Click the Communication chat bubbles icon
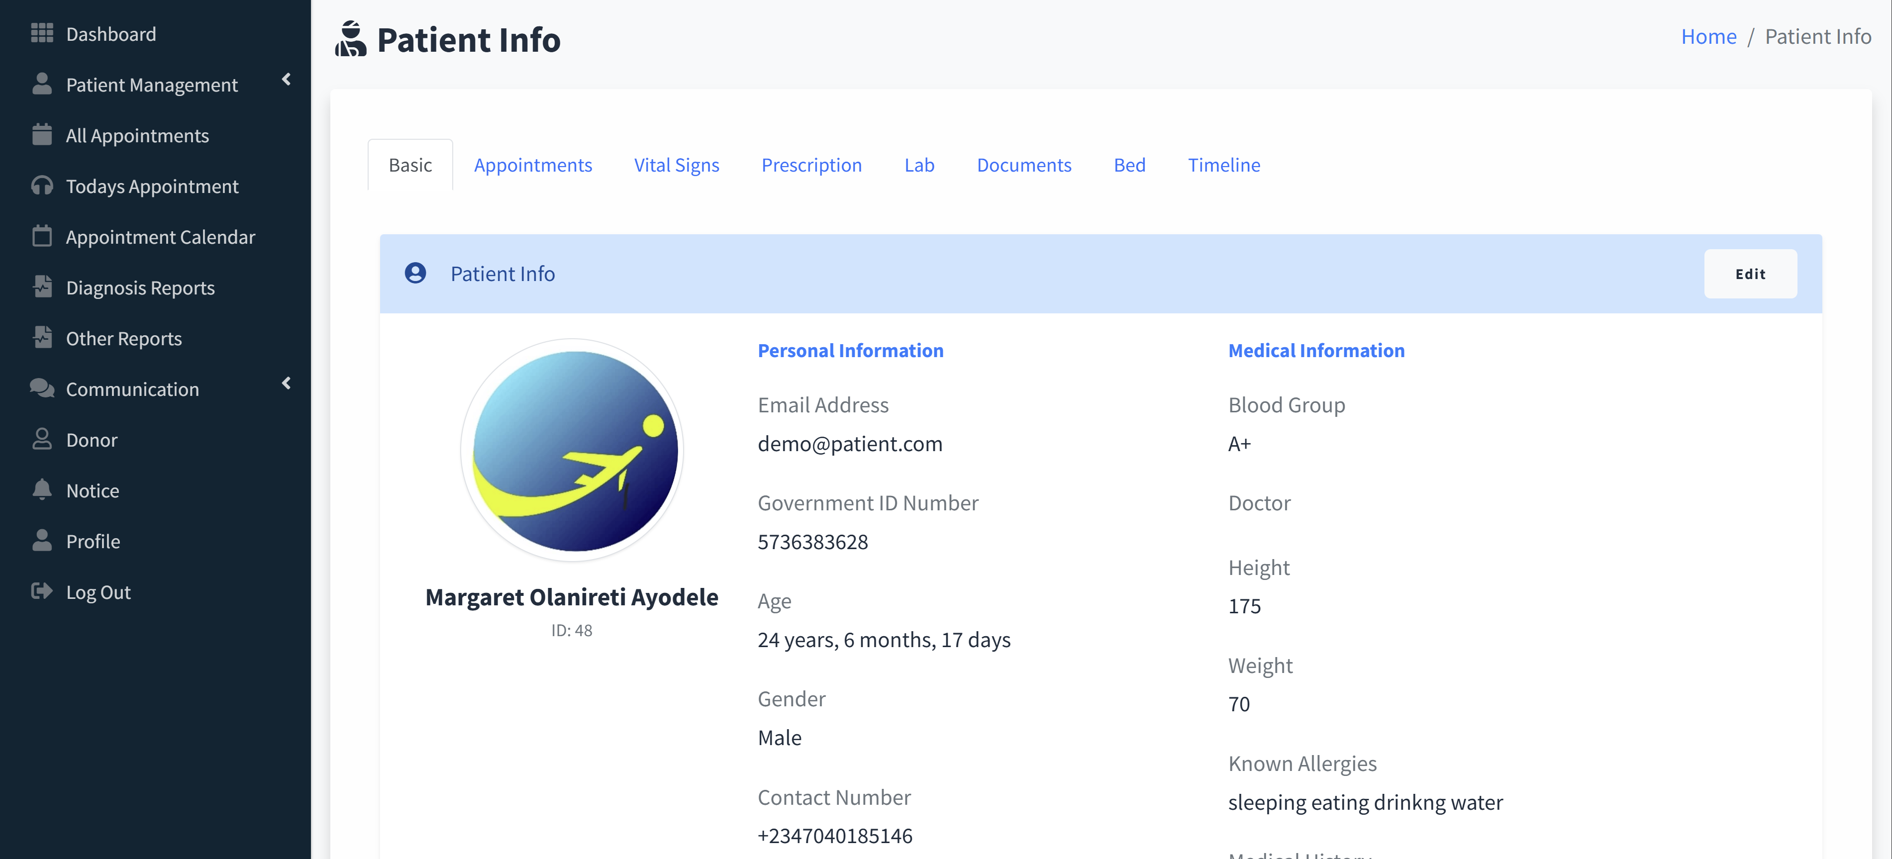 [x=42, y=388]
